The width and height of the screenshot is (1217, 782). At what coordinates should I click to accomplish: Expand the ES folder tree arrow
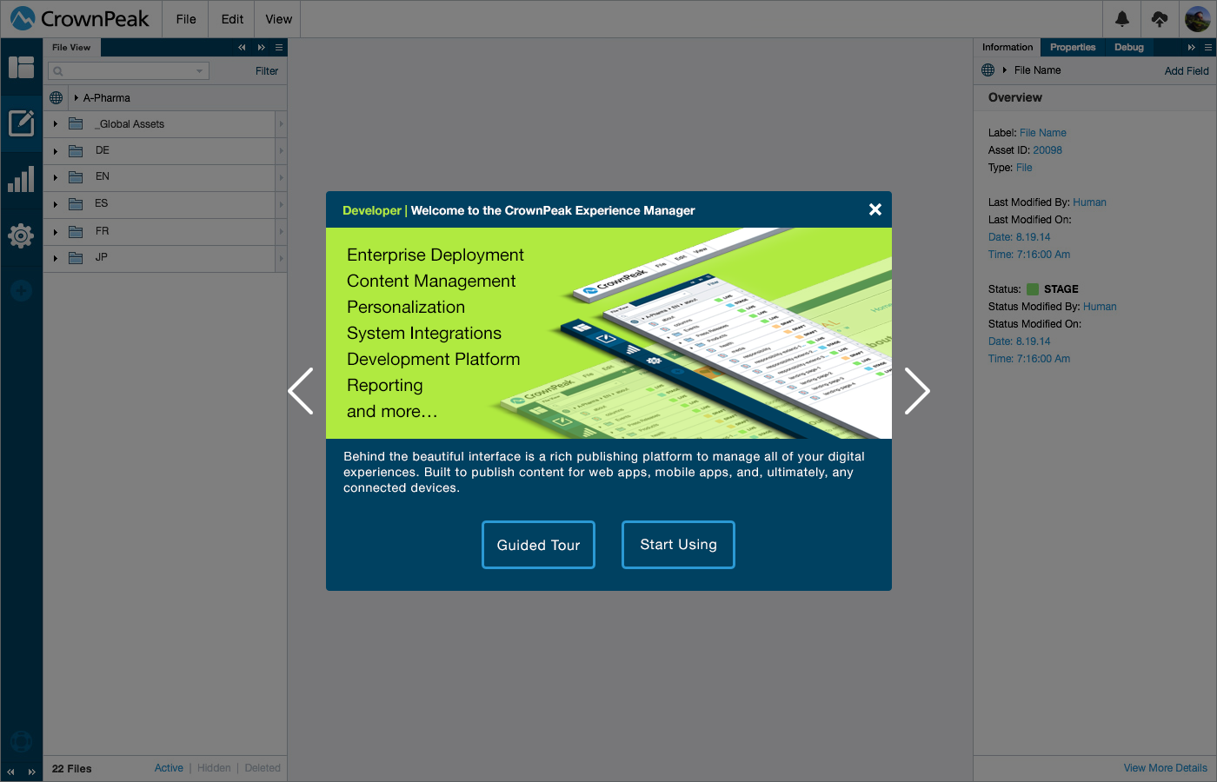click(x=55, y=204)
